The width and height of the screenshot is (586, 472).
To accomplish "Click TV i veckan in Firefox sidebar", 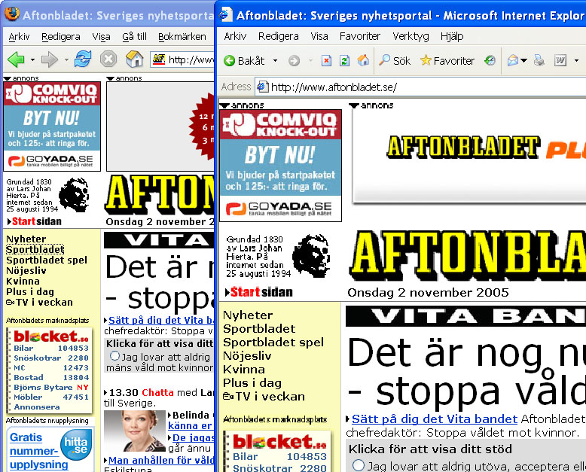I will pos(39,302).
